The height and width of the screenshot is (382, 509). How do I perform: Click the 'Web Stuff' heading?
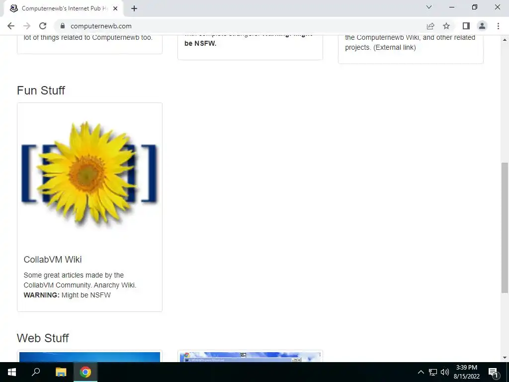[x=43, y=338]
